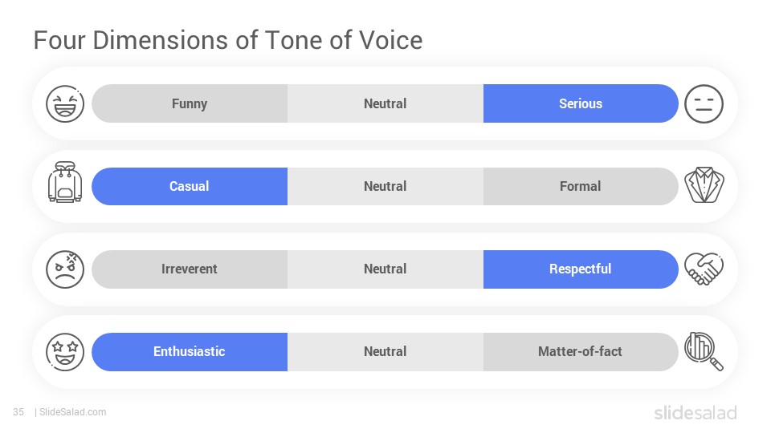Click the slidesalad logo at bottom right
Viewport: 771px width, 433px height.
pyautogui.click(x=696, y=412)
